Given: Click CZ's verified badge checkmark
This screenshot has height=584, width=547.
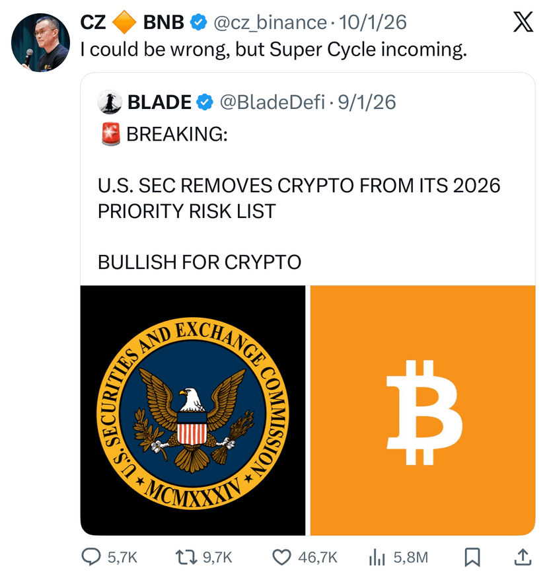Looking at the screenshot, I should pos(197,23).
